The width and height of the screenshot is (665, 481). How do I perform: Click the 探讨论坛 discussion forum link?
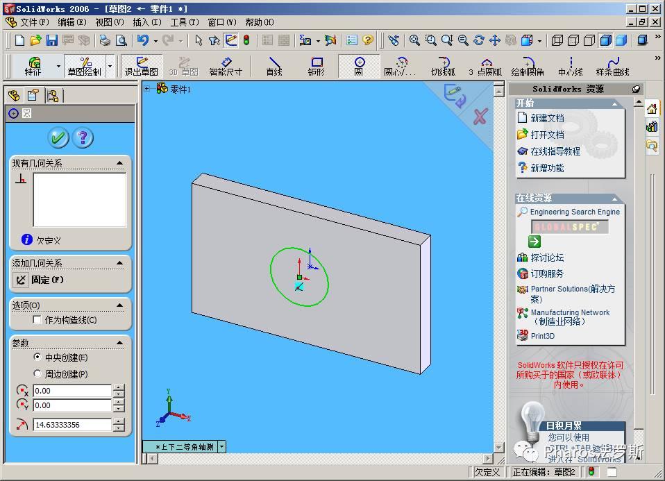(x=547, y=258)
